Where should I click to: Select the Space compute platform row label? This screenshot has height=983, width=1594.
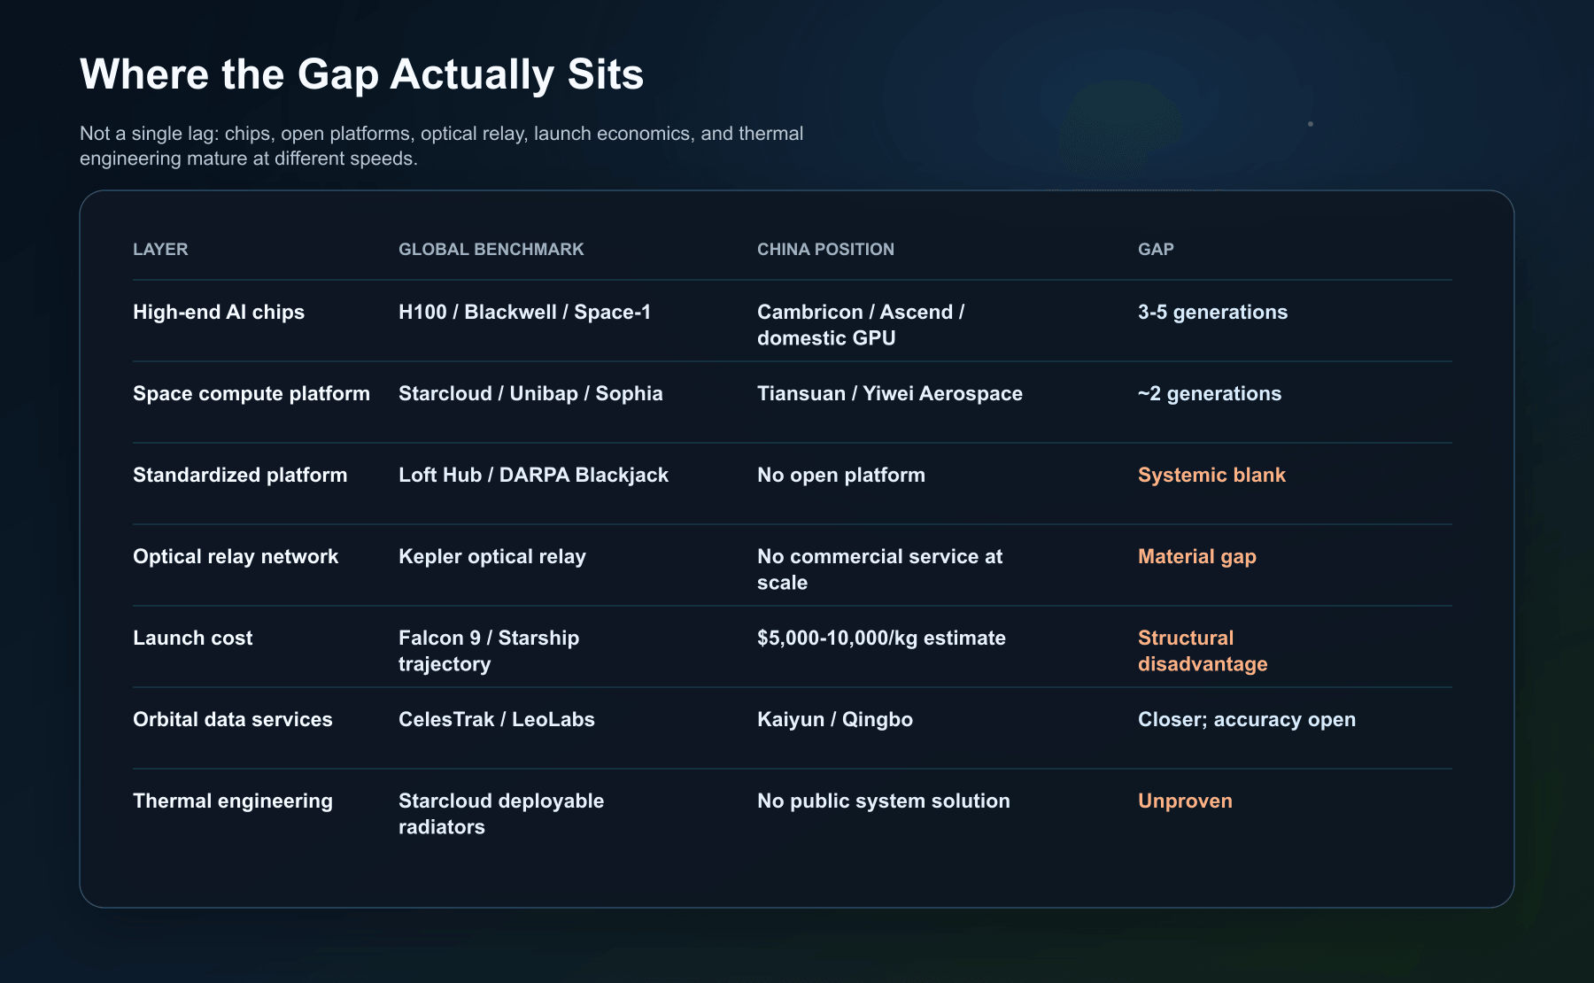pyautogui.click(x=251, y=393)
